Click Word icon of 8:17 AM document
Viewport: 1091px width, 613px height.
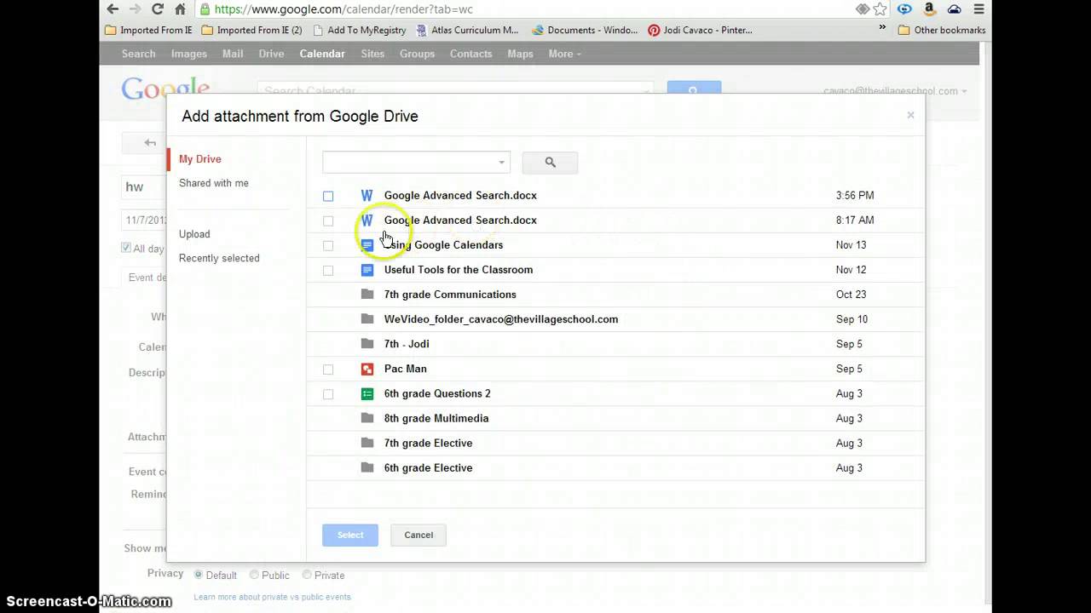pyautogui.click(x=367, y=221)
